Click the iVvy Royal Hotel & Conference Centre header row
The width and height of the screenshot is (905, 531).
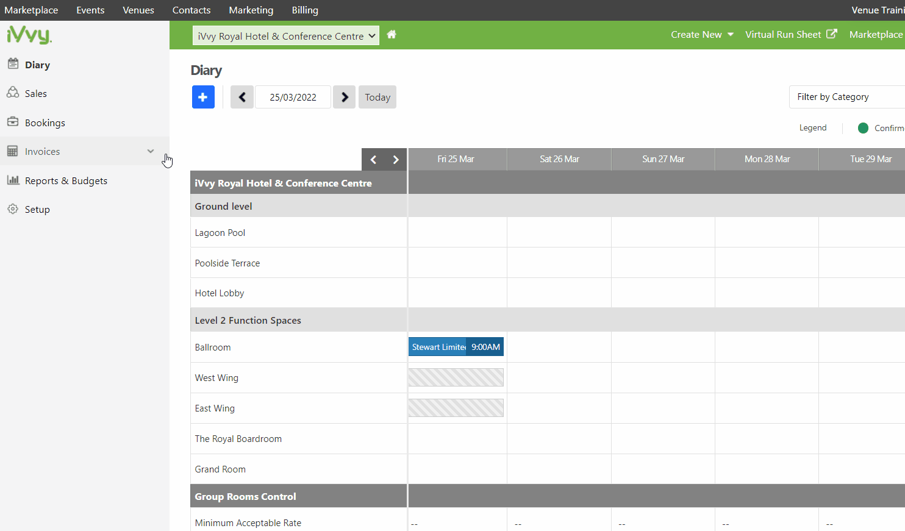(299, 183)
